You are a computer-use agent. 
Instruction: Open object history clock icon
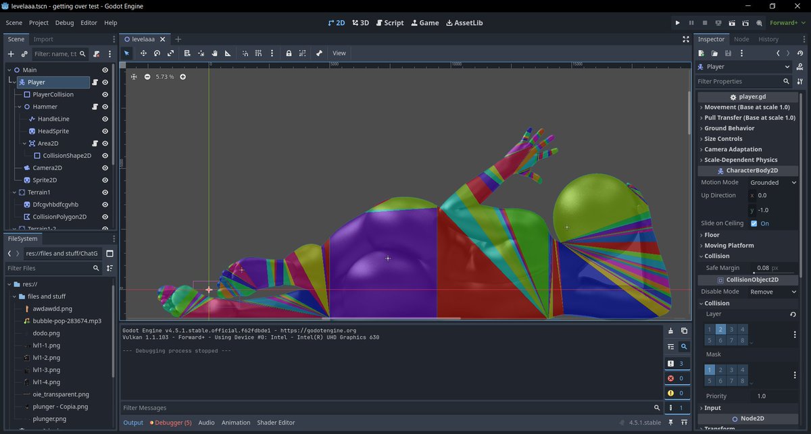[800, 53]
